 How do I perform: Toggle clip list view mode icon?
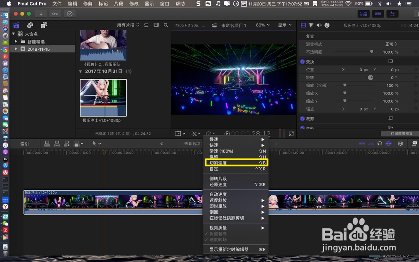146,25
